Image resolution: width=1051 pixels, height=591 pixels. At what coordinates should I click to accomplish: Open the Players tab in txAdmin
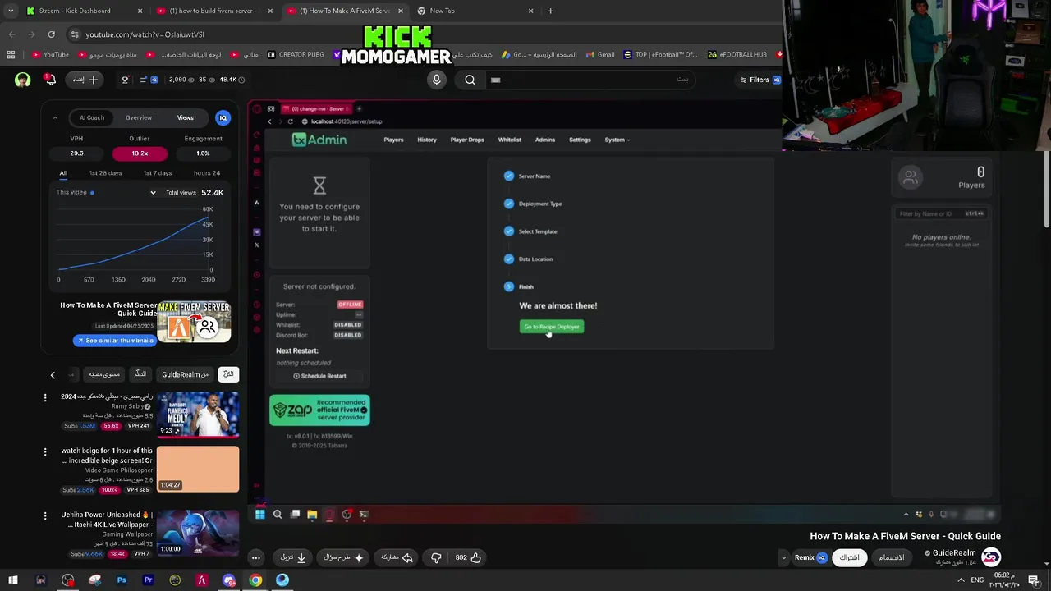pos(393,140)
